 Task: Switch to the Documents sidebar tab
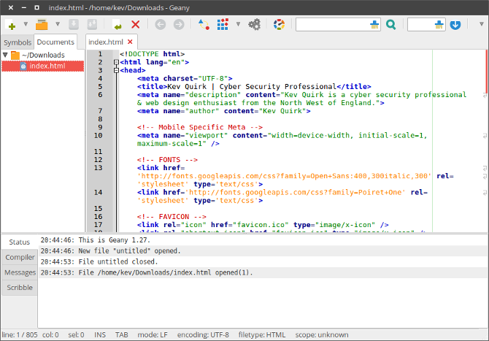(55, 42)
